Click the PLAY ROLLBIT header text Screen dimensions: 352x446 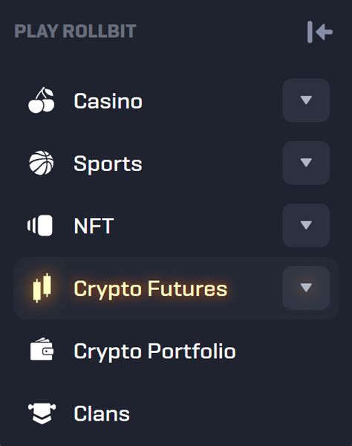[x=75, y=31]
